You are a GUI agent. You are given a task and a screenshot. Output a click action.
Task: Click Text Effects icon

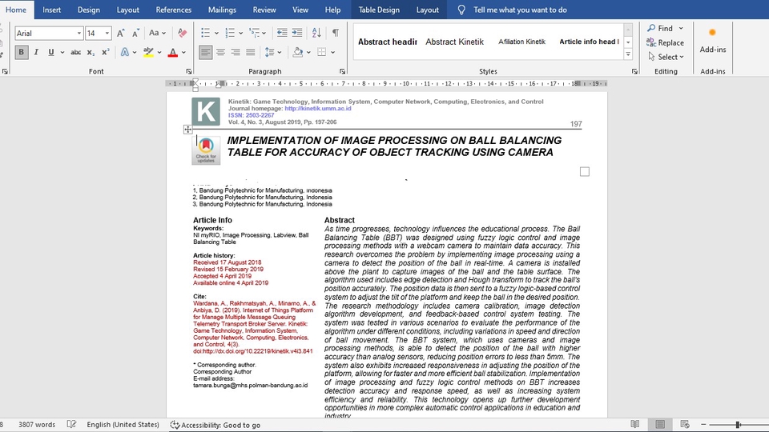(125, 52)
